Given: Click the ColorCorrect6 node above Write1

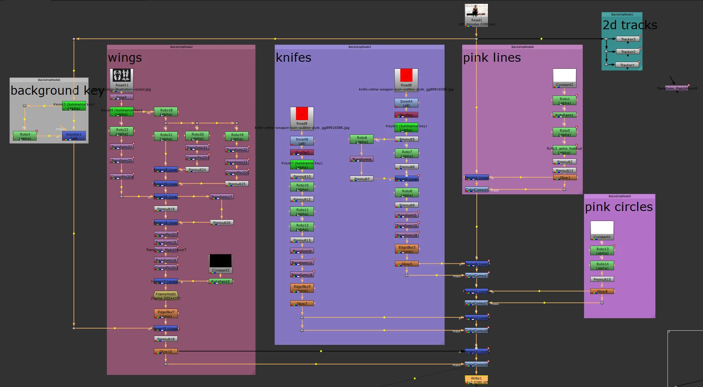Looking at the screenshot, I should (x=476, y=364).
